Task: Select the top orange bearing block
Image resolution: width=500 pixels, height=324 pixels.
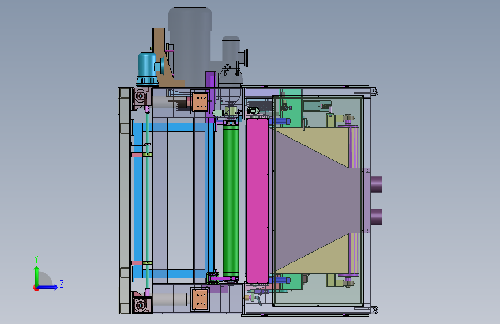Action: (200, 101)
